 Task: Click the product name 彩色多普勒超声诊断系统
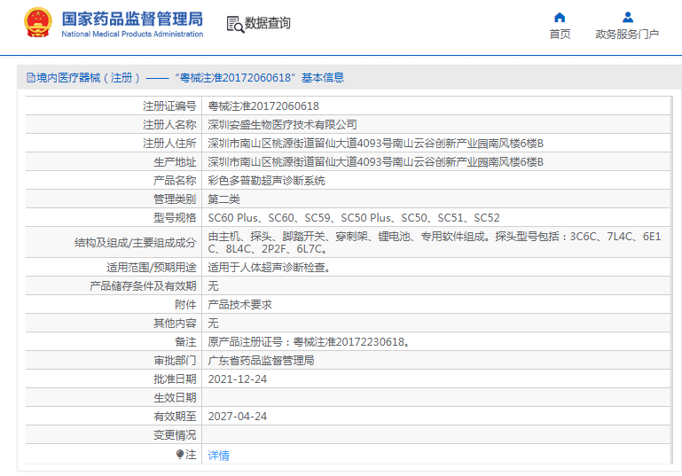[266, 180]
